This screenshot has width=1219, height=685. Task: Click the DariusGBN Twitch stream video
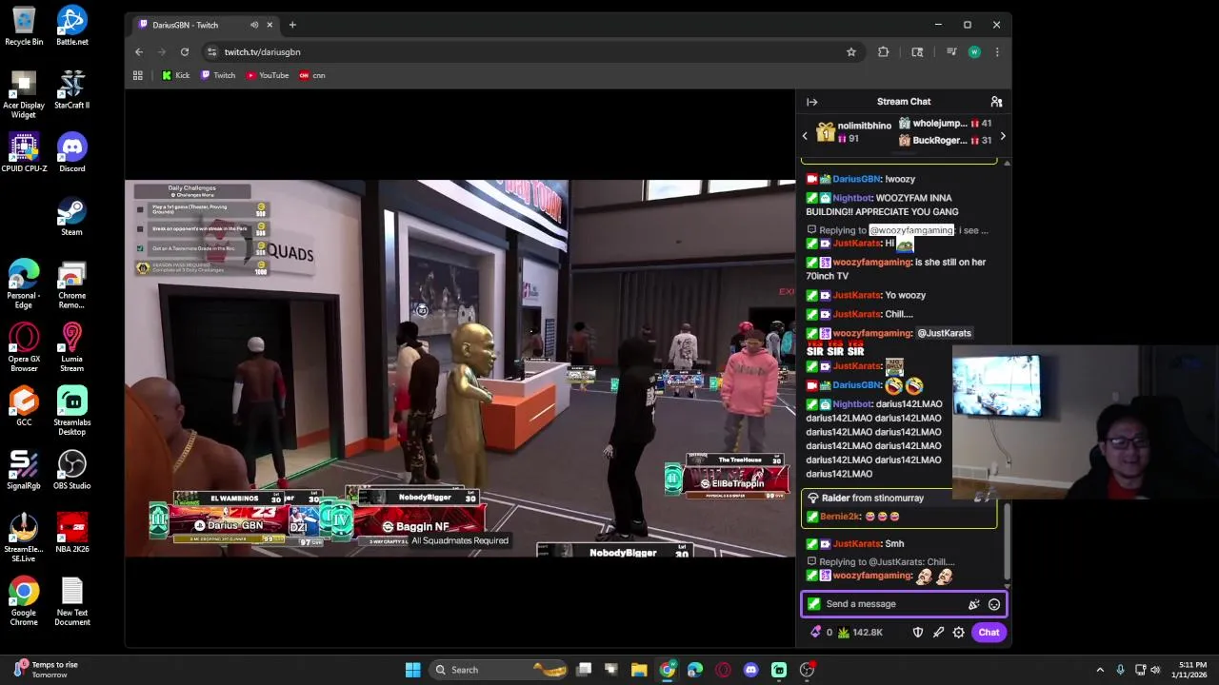(x=460, y=368)
